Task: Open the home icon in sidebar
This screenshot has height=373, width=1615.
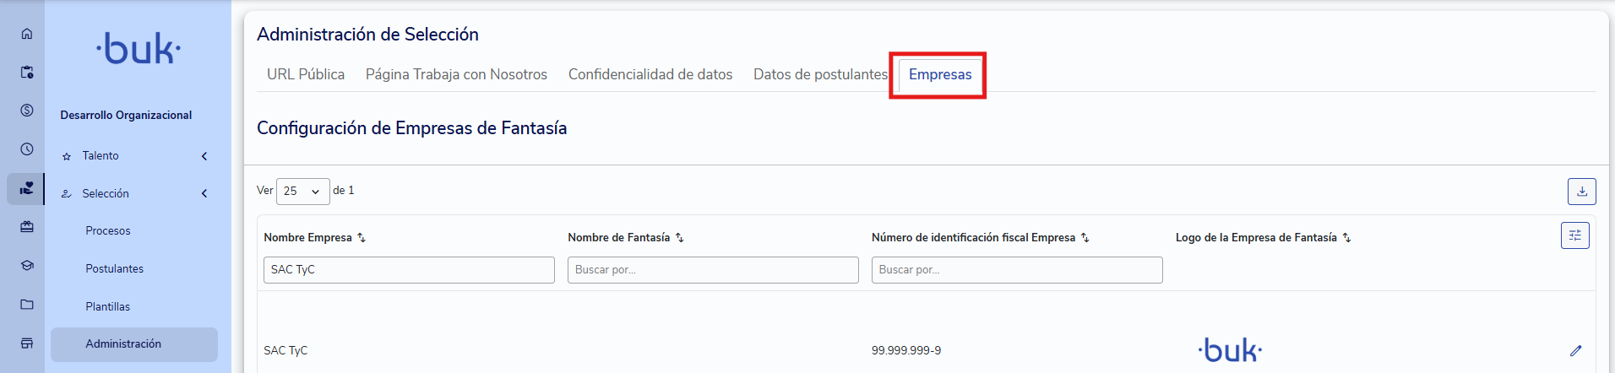Action: click(27, 34)
